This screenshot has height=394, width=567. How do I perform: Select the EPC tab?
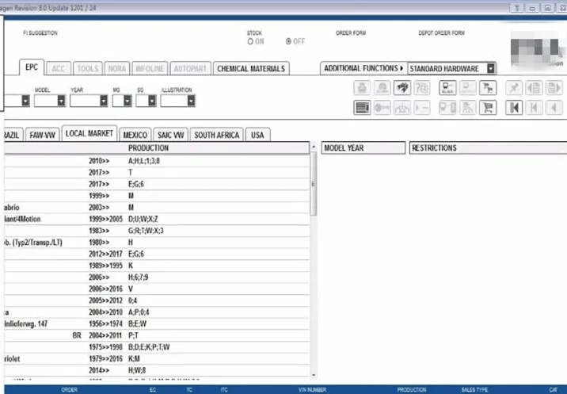[x=32, y=67]
